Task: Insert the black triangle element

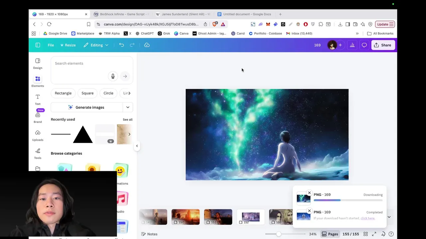Action: point(83,134)
